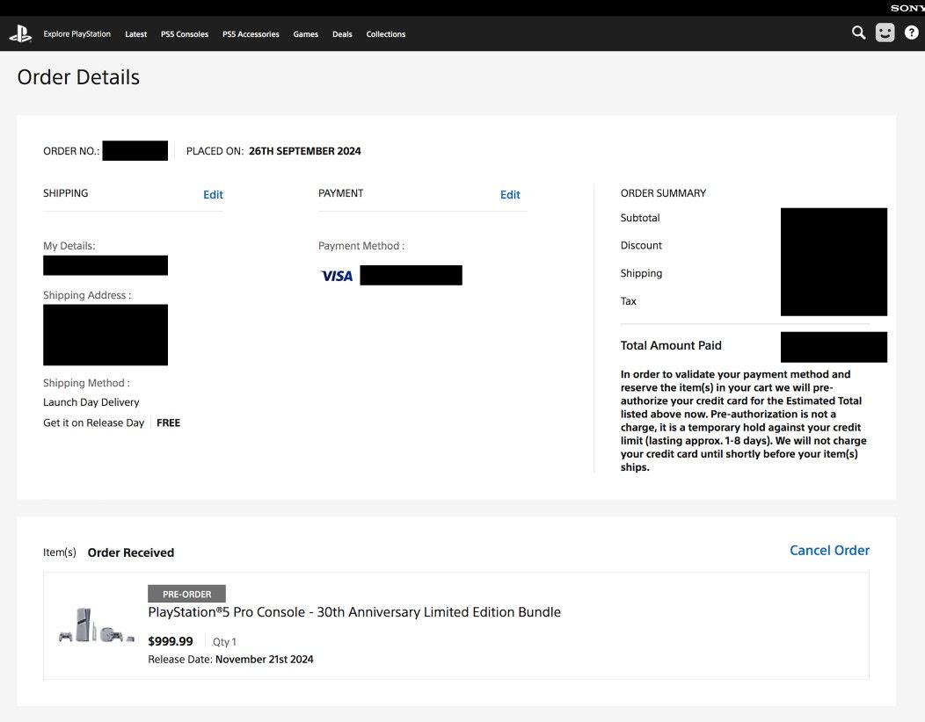This screenshot has width=925, height=722.
Task: Click the Cancel Order link
Action: coord(829,551)
